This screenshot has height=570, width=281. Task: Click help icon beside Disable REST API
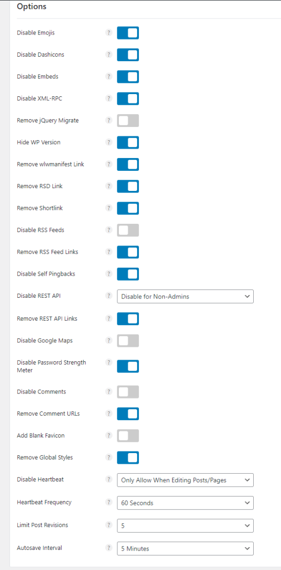108,296
